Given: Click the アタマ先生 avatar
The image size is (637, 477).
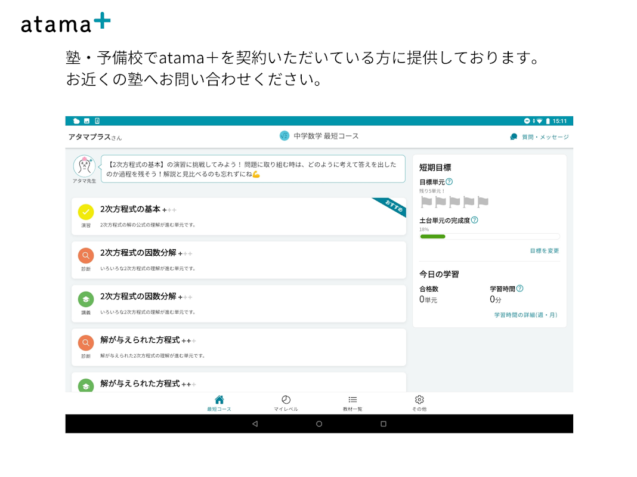Looking at the screenshot, I should coord(84,166).
